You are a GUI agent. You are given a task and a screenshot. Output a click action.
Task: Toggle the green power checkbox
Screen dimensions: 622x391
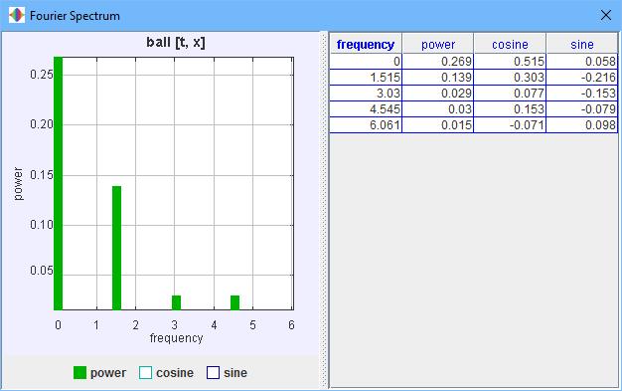79,373
